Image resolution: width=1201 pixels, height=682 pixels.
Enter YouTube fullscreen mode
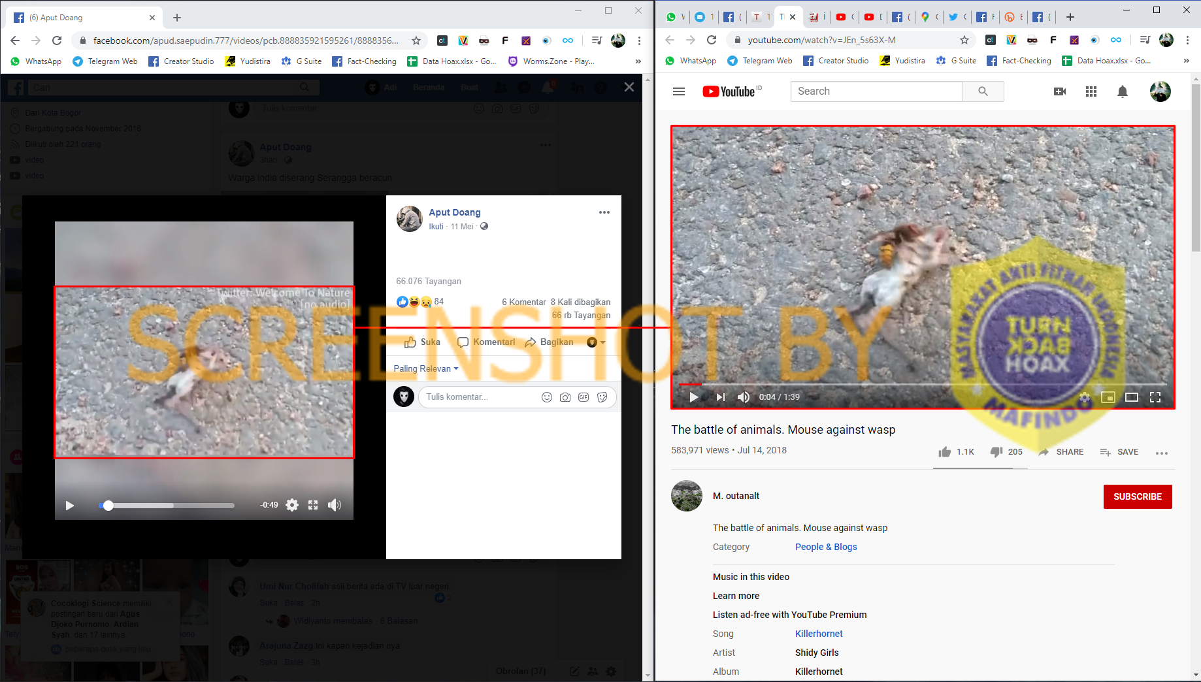pos(1155,397)
